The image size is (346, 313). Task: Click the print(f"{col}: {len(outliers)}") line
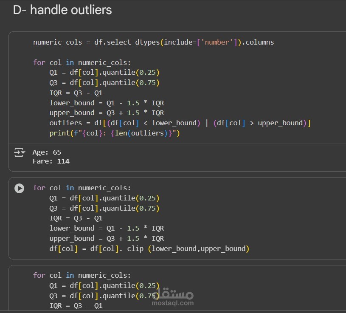pos(115,133)
